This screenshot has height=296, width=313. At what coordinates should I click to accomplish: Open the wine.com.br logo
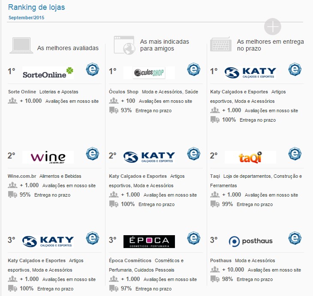tap(48, 157)
